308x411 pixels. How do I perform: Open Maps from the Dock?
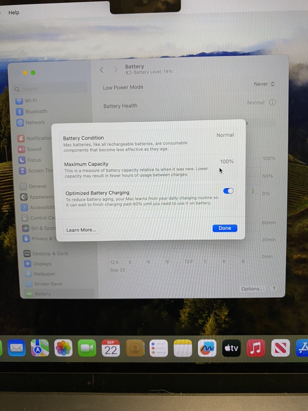[39, 348]
